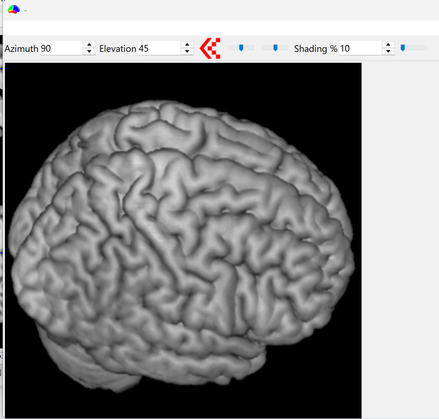The height and width of the screenshot is (419, 439).
Task: Increase Elevation with the up arrow
Action: pyautogui.click(x=187, y=45)
